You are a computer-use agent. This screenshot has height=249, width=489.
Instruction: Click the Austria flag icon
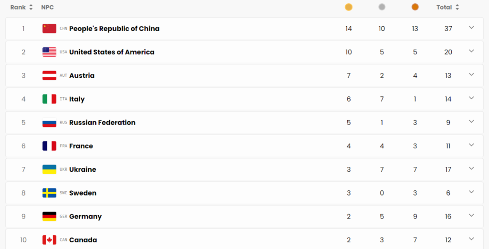pos(49,75)
